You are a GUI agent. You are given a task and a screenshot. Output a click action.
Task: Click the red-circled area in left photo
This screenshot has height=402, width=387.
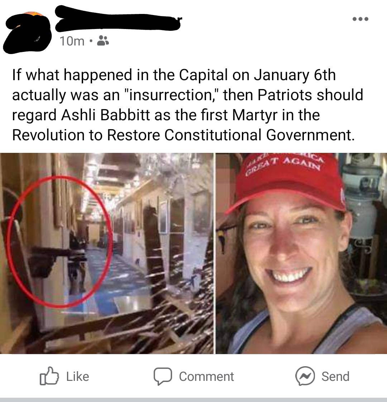pos(59,241)
